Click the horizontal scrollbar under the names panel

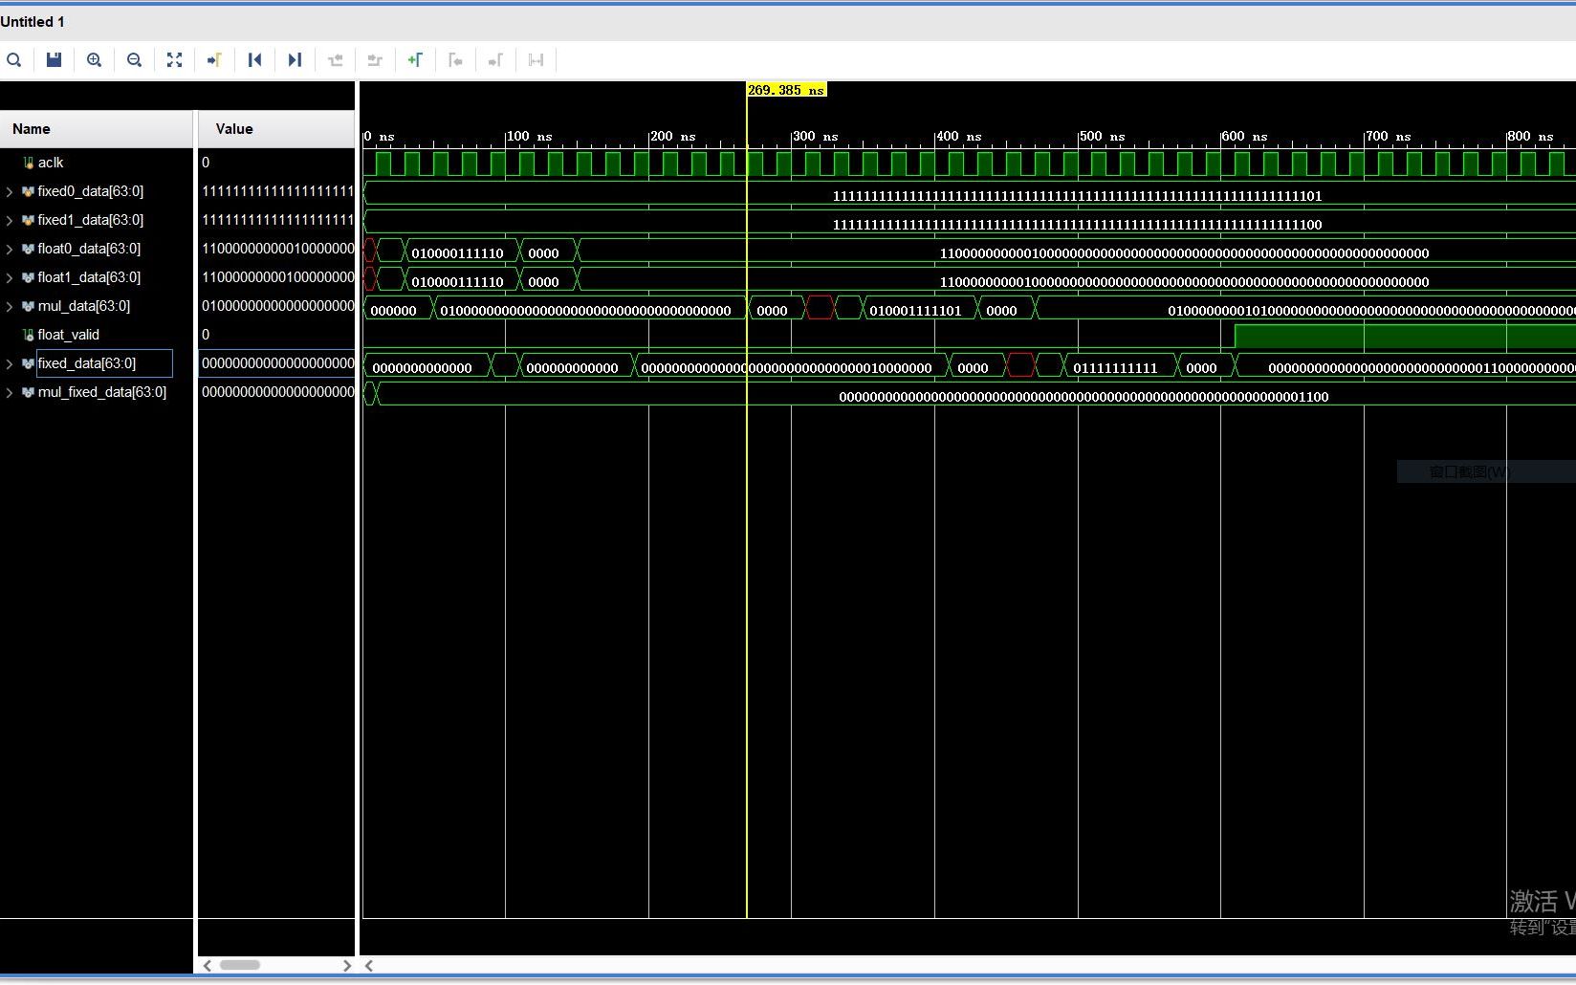[239, 965]
